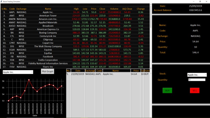The width and height of the screenshot is (210, 118).
Task: Click the Quantity input field
Action: click(x=197, y=80)
